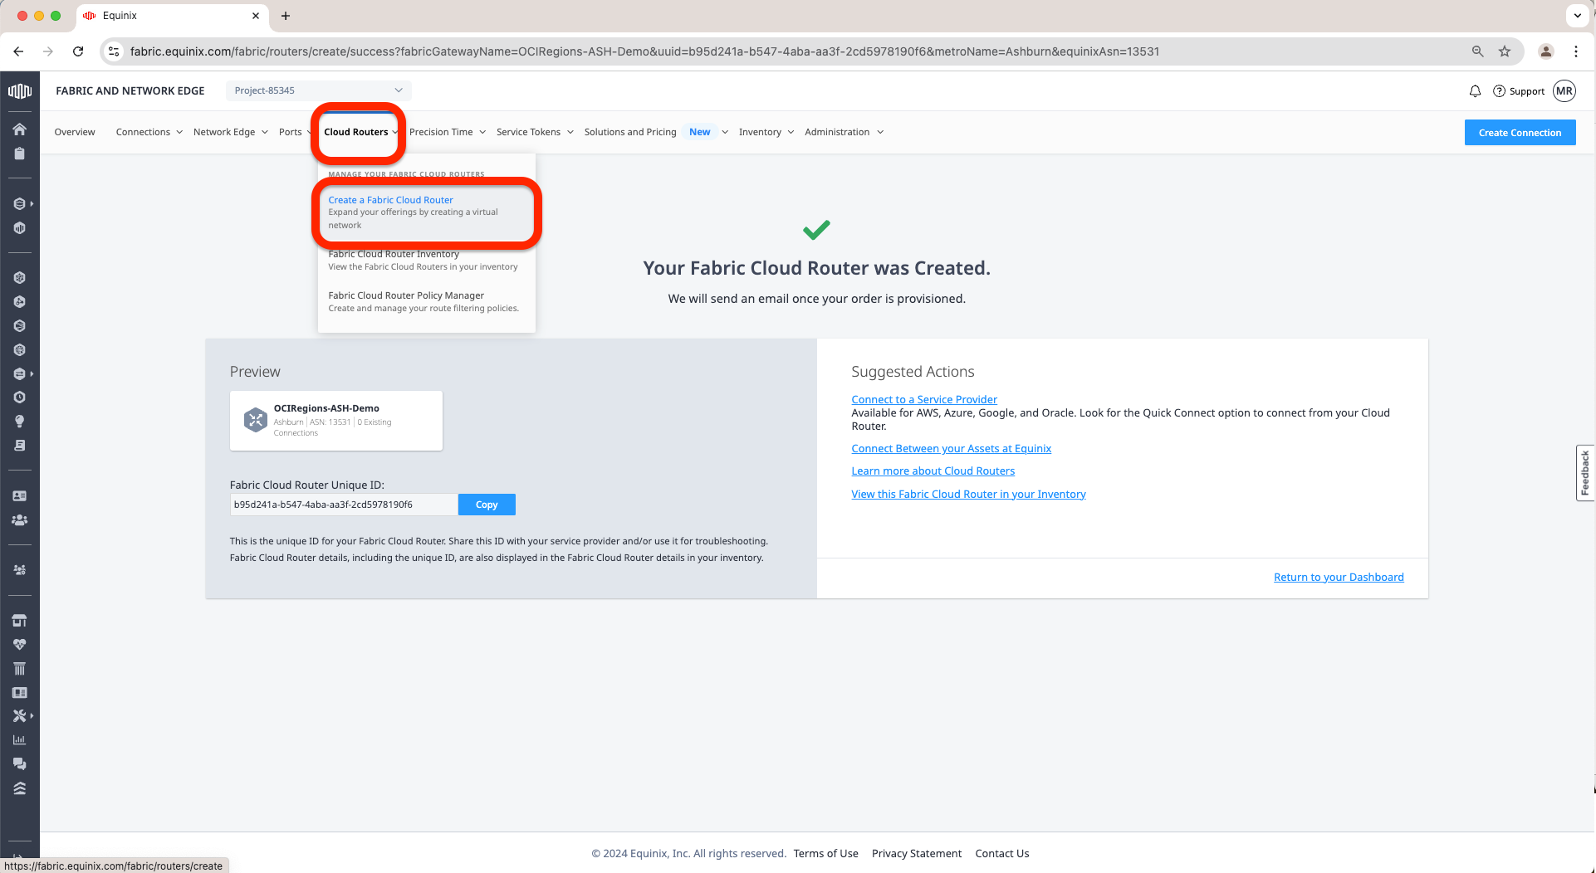This screenshot has width=1596, height=873.
Task: Expand the Administration menu
Action: [845, 132]
